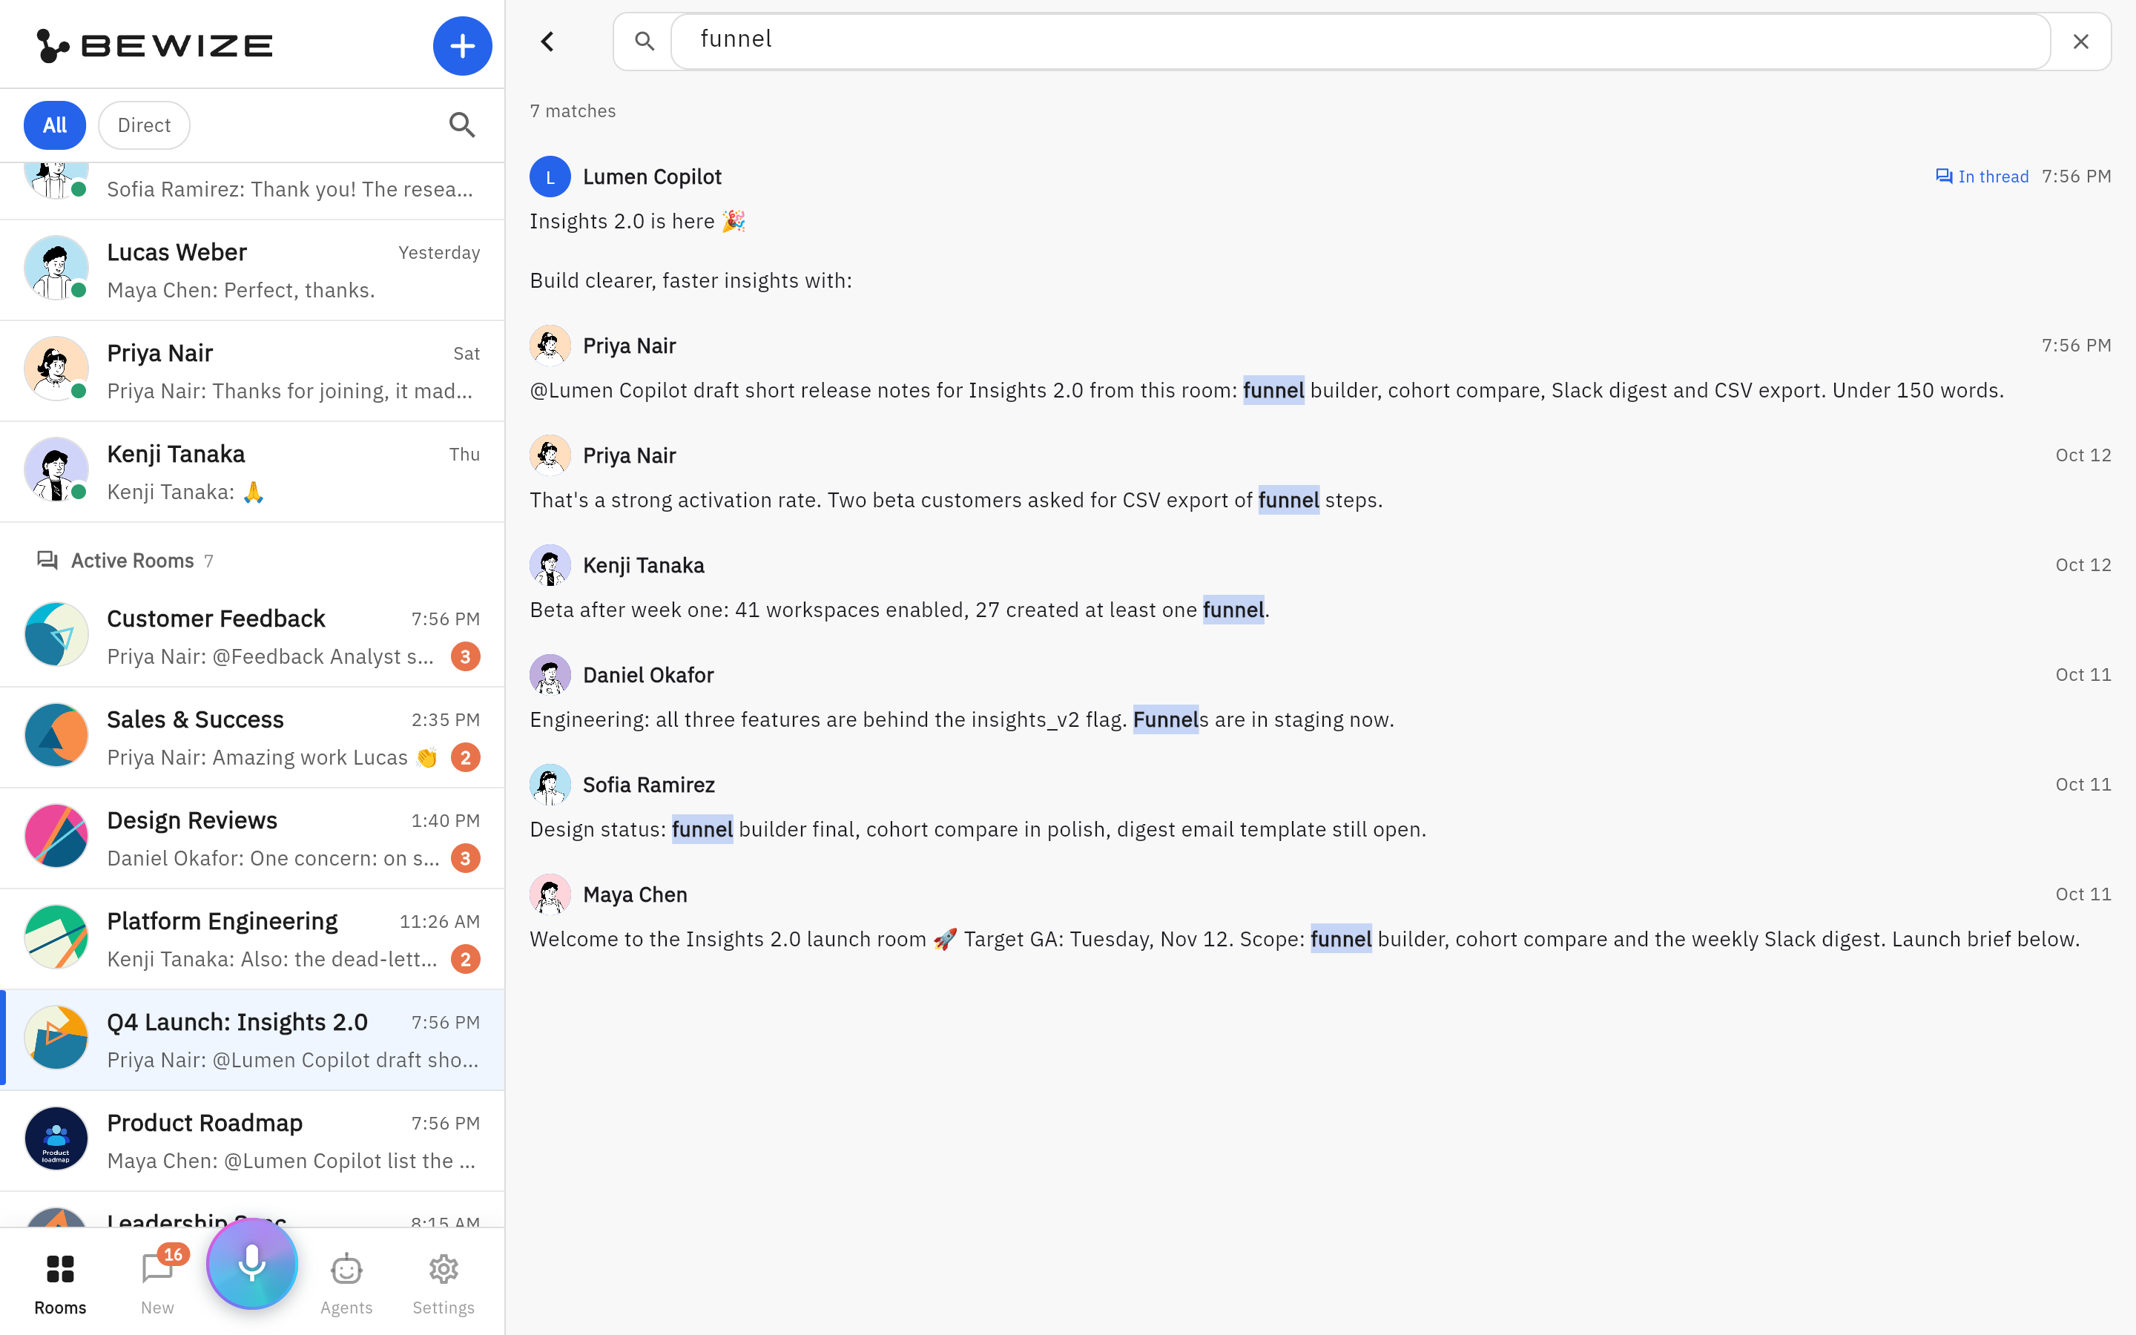Open Customer Feedback room

(252, 636)
